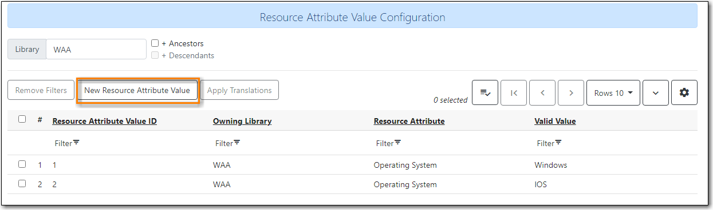Sort by Resource Attribute Value ID column
The image size is (713, 210).
104,121
